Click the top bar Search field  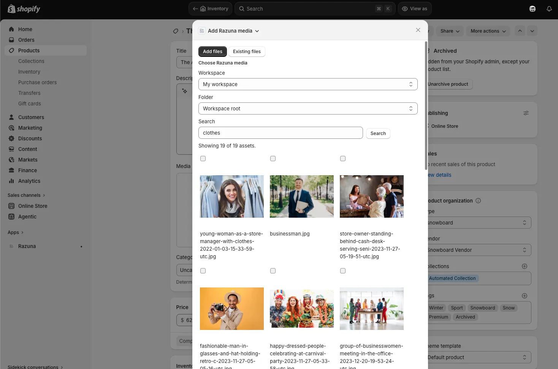tap(315, 9)
